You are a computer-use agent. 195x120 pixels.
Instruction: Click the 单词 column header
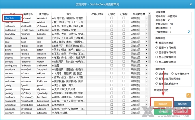pyautogui.click(x=12, y=14)
